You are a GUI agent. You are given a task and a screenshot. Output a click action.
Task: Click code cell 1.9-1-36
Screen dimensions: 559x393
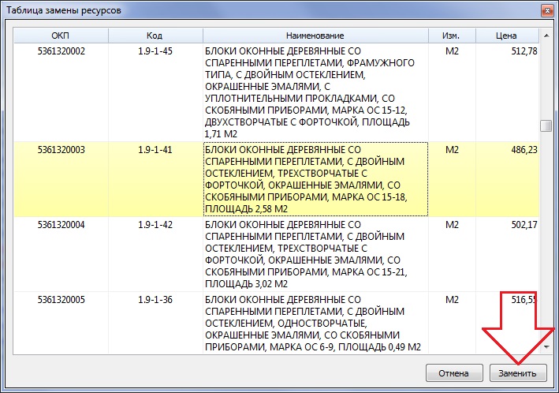click(155, 323)
